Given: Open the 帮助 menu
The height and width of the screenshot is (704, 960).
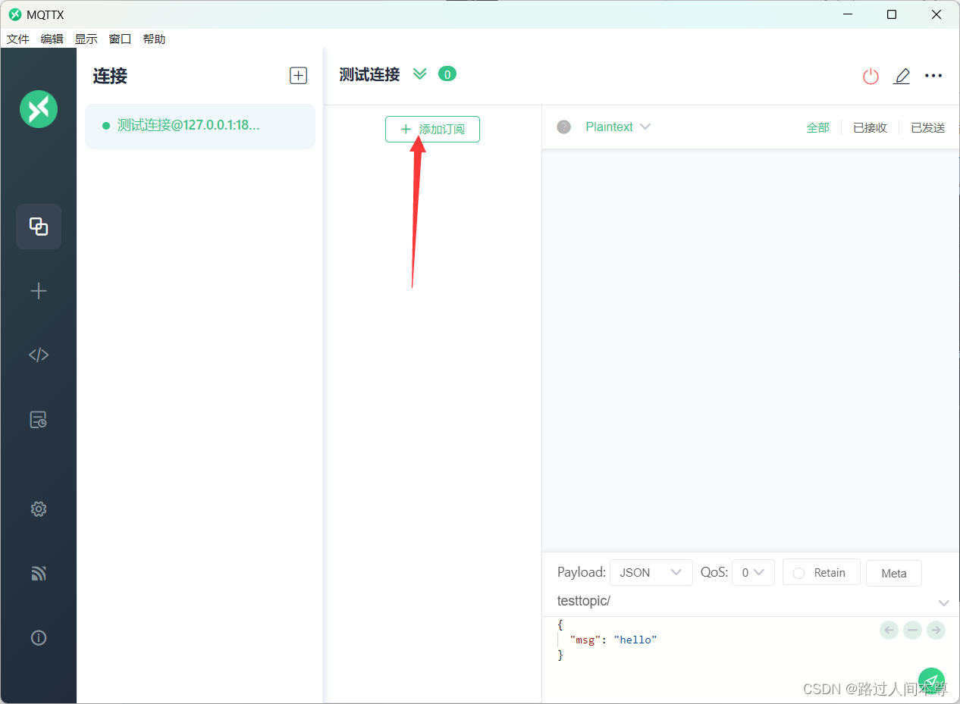Looking at the screenshot, I should (x=155, y=39).
